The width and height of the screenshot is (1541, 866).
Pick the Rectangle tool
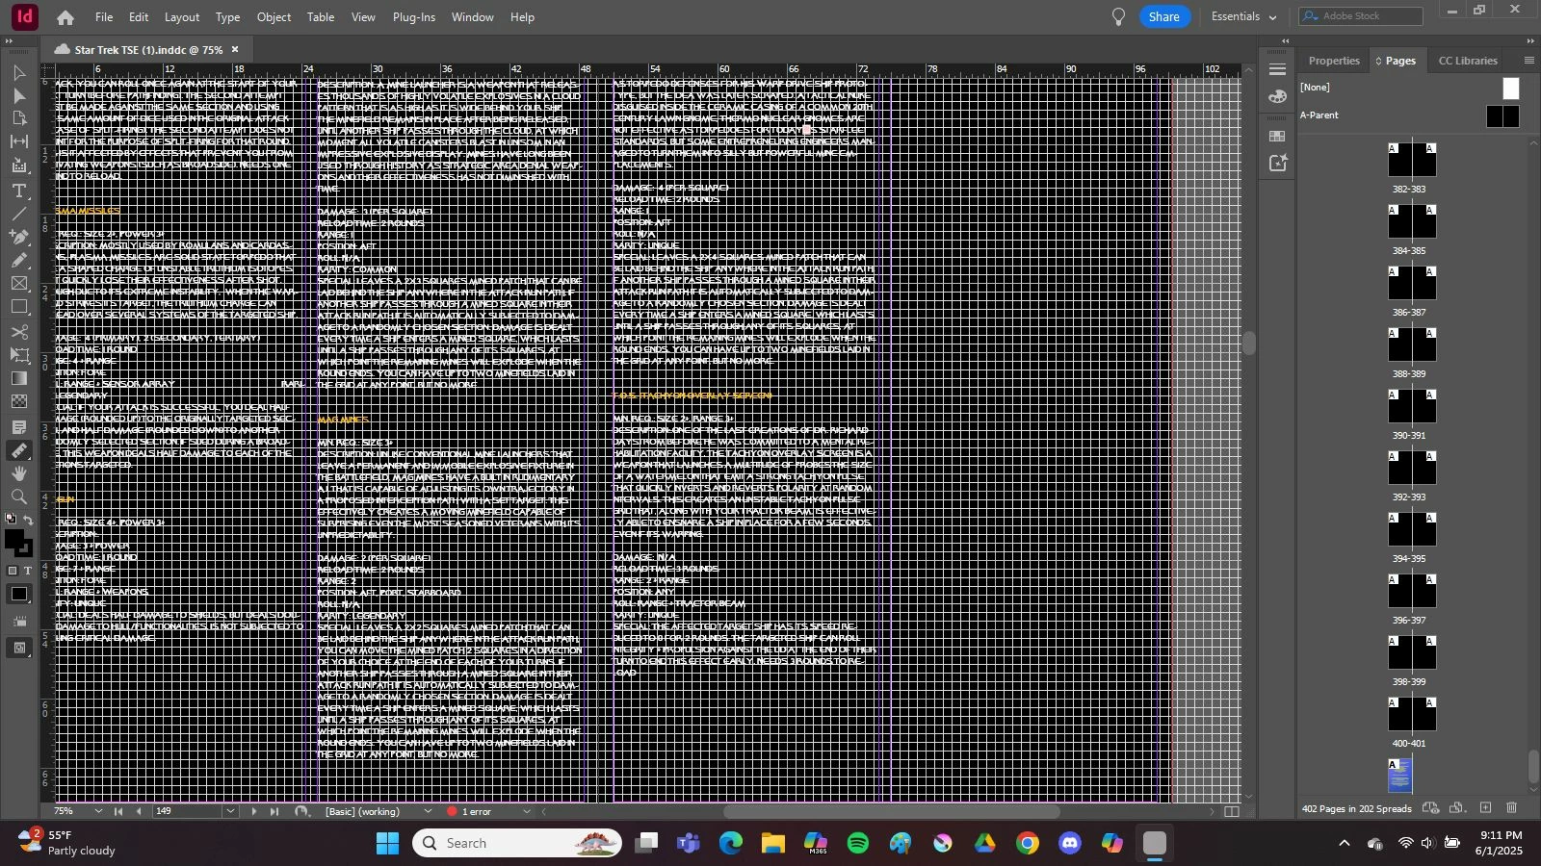coord(19,307)
